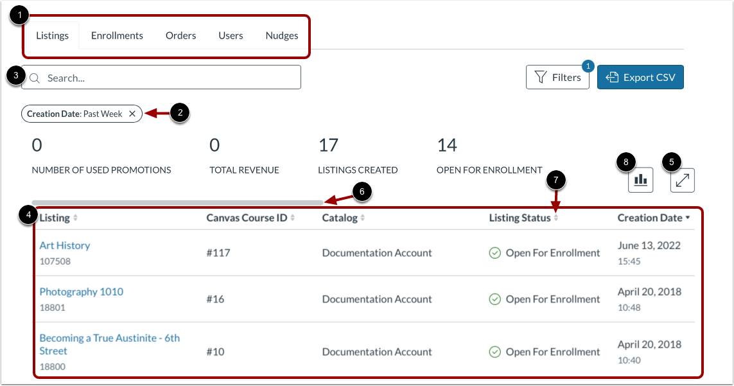Expand the listings table to fullscreen
The width and height of the screenshot is (734, 386).
pos(682,180)
